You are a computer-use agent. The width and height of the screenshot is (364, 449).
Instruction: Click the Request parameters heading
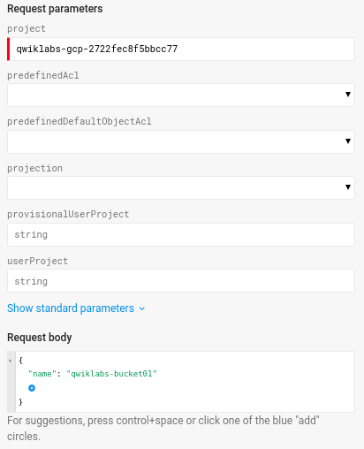pos(55,9)
